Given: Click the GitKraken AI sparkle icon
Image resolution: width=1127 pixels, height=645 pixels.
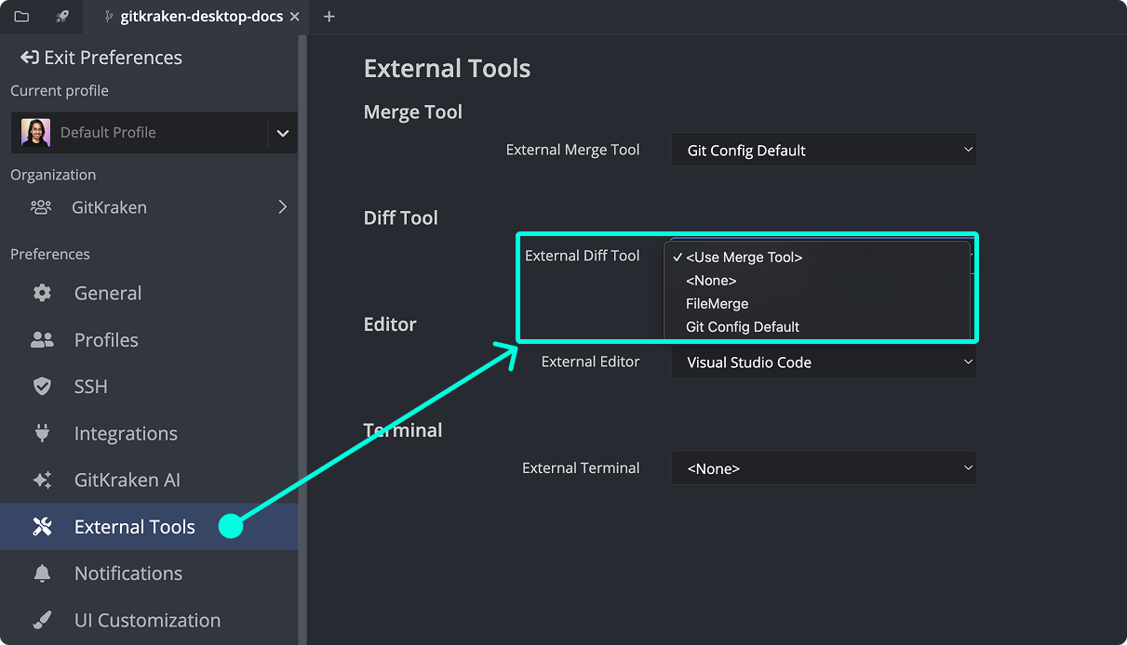Looking at the screenshot, I should [x=42, y=480].
